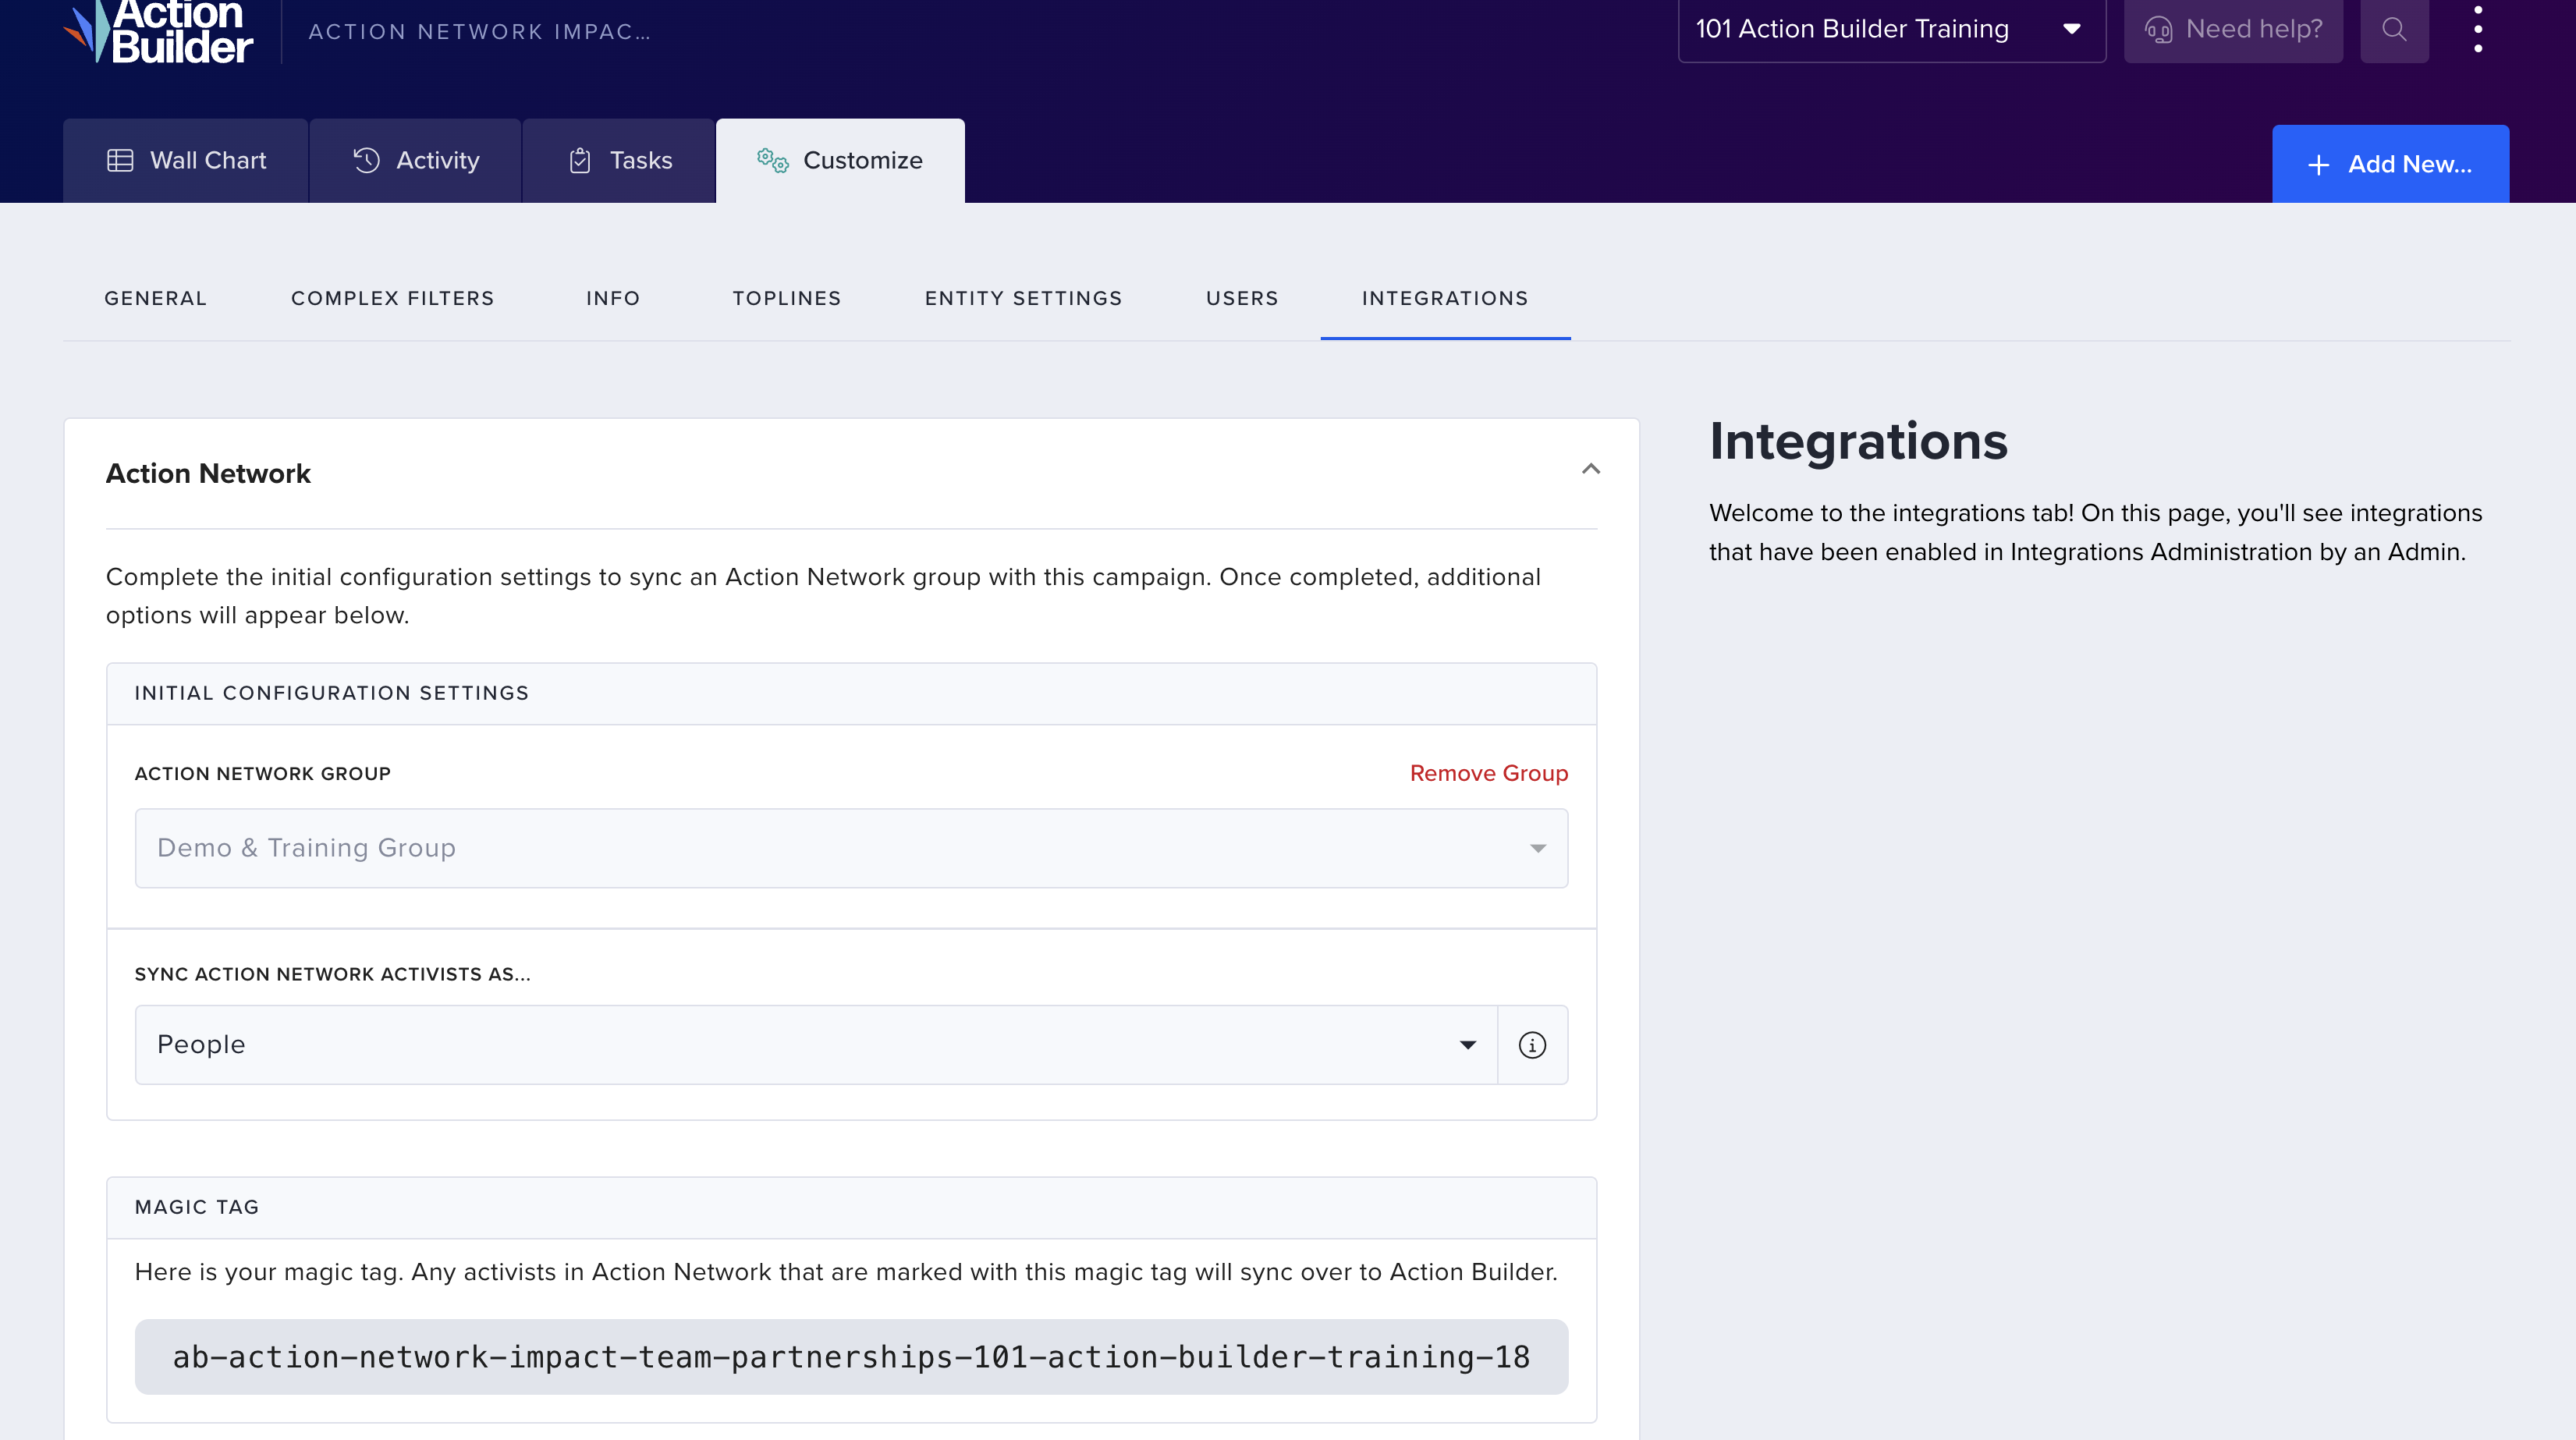This screenshot has height=1440, width=2576.
Task: Open the Users subtab
Action: (1242, 298)
